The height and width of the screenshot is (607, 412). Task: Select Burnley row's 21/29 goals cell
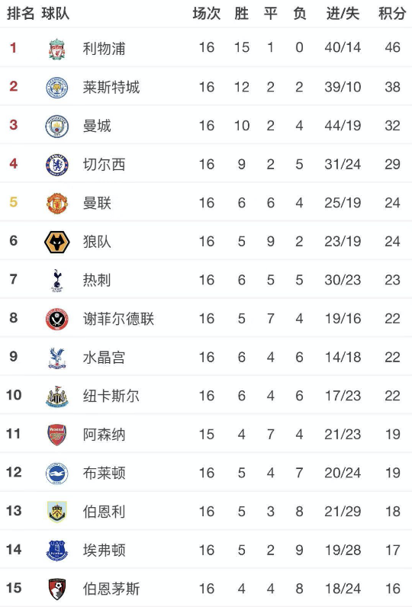point(343,512)
